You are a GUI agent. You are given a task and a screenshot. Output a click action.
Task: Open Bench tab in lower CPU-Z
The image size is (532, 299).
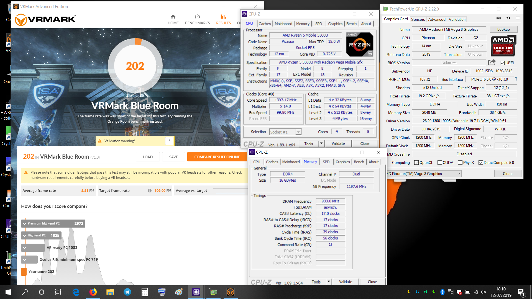[x=359, y=162]
